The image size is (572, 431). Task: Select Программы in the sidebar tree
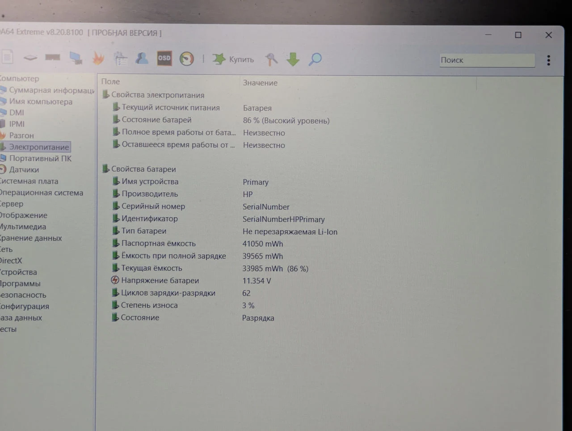20,283
